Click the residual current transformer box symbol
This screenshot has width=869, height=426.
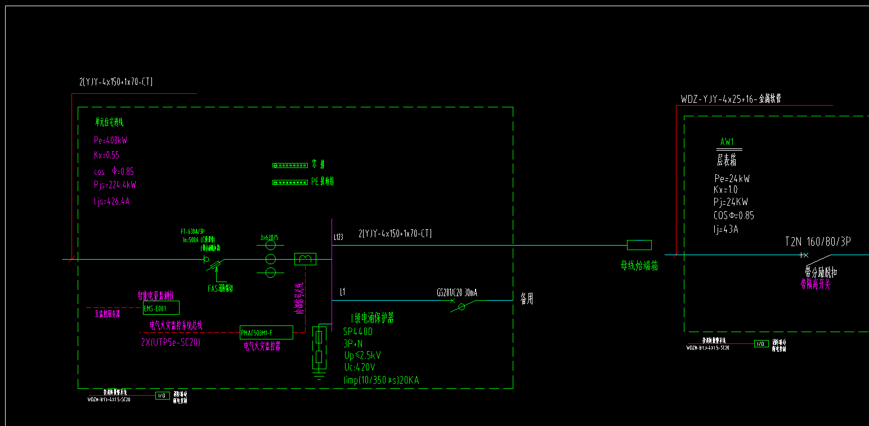point(305,259)
